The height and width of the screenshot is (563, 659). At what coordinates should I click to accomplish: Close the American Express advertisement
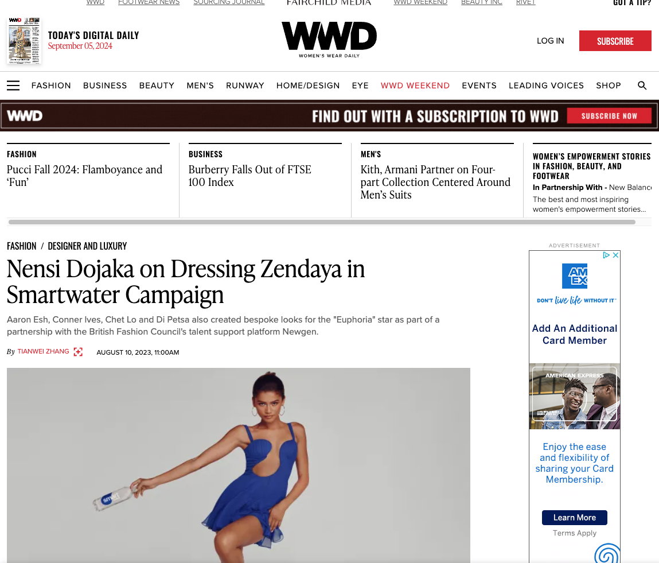click(x=616, y=255)
